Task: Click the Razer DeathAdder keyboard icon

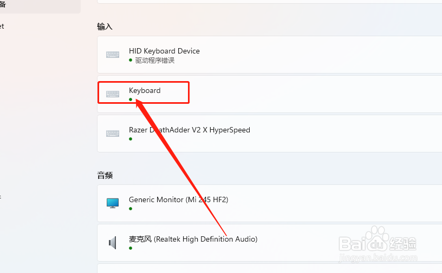Action: (113, 134)
